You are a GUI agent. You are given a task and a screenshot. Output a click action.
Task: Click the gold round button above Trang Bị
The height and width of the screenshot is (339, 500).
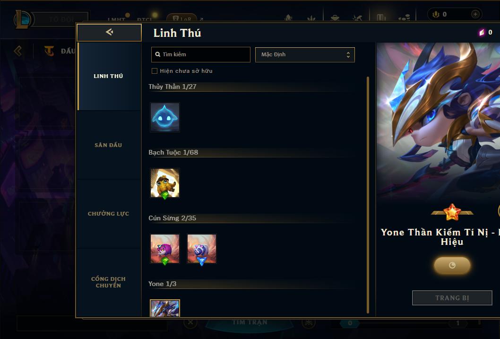tap(452, 265)
